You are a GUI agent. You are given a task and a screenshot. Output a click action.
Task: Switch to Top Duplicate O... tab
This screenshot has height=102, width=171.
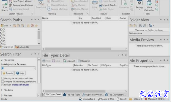point(115,95)
